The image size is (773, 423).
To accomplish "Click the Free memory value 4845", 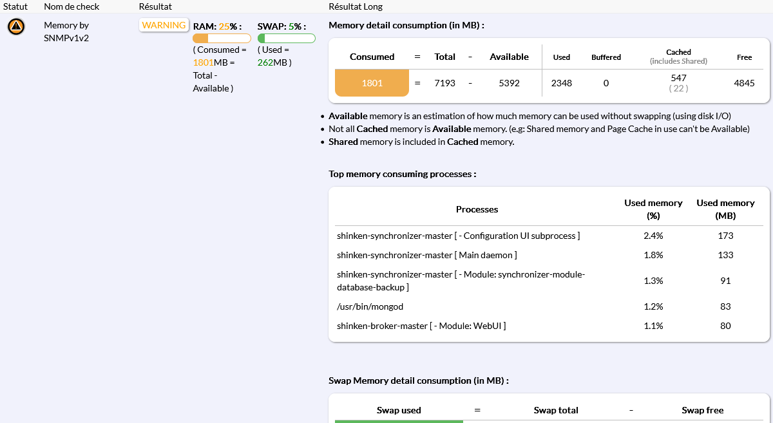I will [744, 83].
